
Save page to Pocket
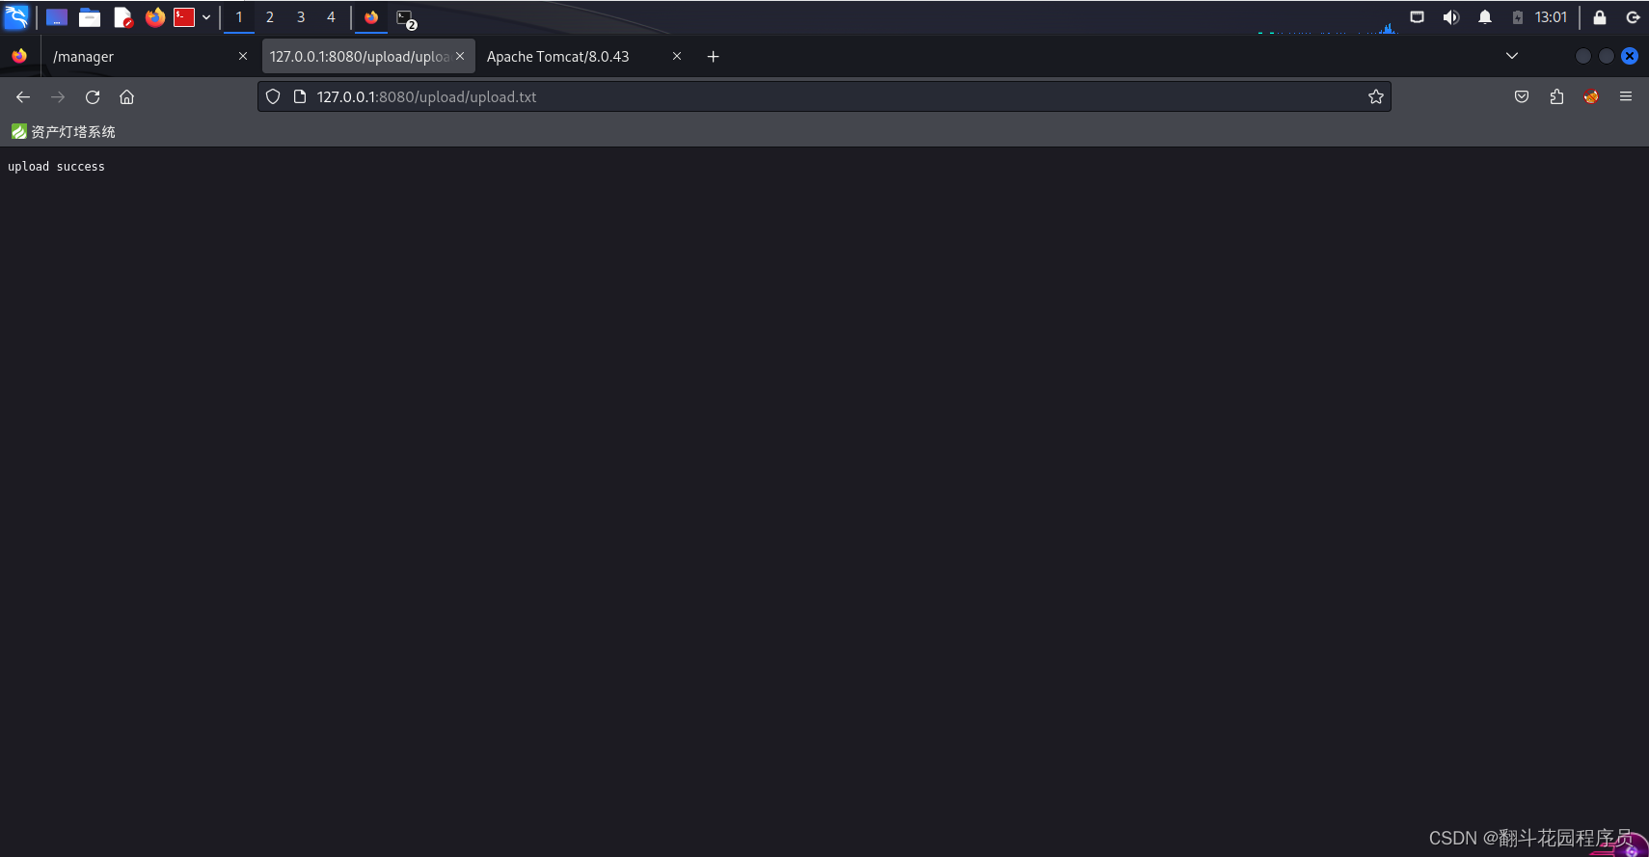[x=1522, y=96]
